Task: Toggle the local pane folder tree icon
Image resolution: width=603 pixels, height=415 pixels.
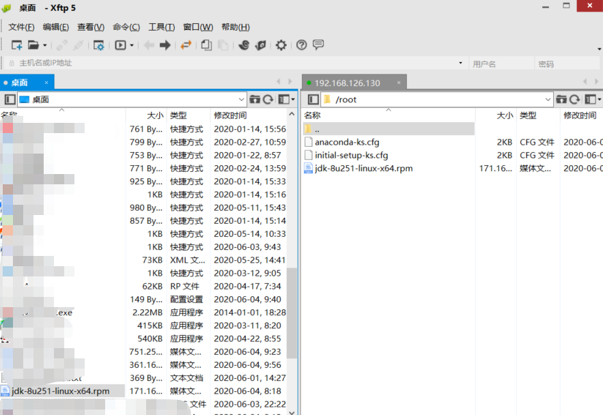Action: pos(10,100)
